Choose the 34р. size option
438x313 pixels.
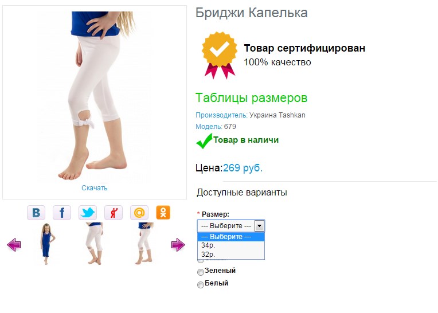230,245
